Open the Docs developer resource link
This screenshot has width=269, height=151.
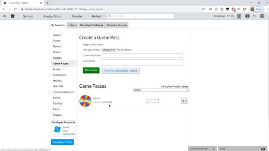pos(65,130)
